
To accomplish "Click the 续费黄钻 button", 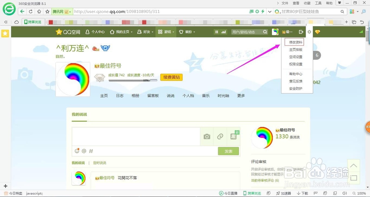I will tap(172, 77).
